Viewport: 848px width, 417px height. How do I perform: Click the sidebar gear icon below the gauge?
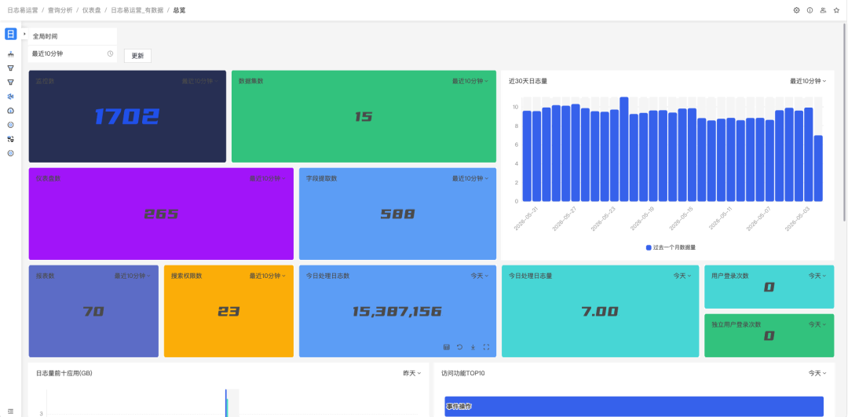pos(10,125)
